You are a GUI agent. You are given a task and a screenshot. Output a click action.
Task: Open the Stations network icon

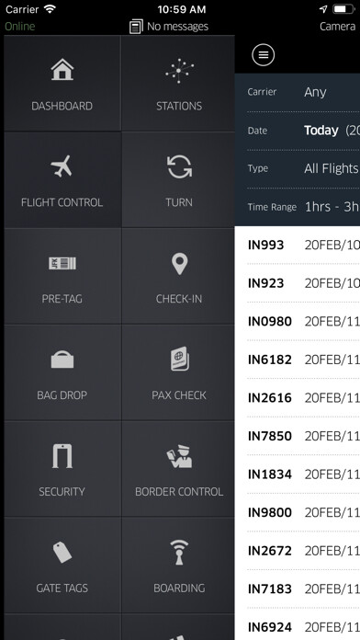click(179, 71)
